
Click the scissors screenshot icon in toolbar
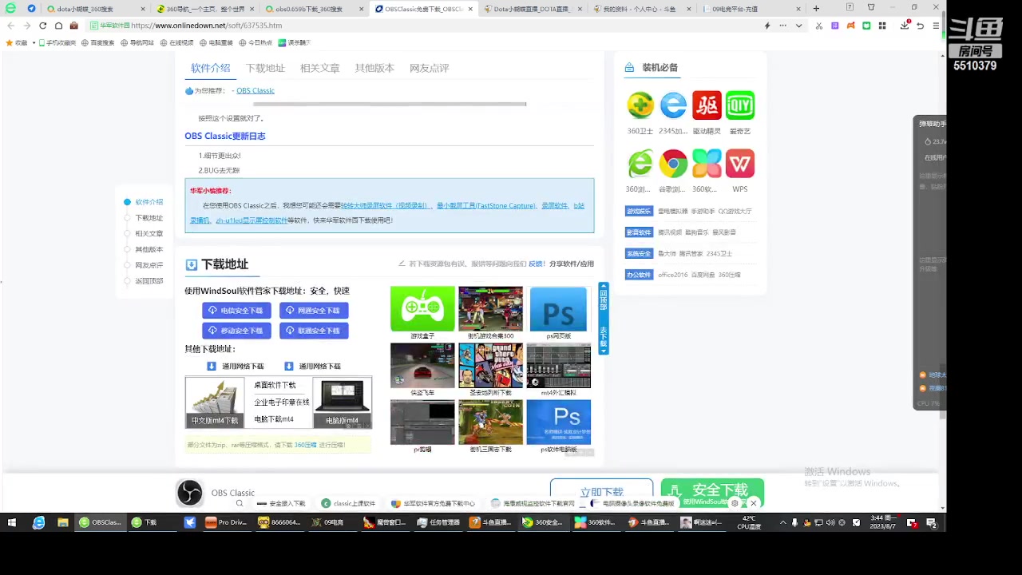819,26
